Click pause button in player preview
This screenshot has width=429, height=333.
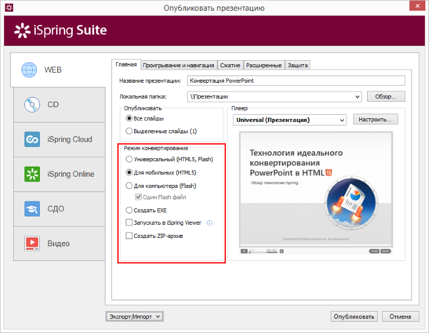click(244, 251)
